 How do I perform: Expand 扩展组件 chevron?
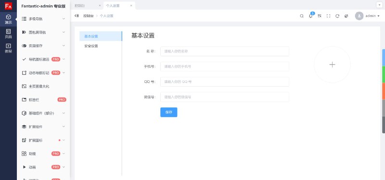(64, 127)
